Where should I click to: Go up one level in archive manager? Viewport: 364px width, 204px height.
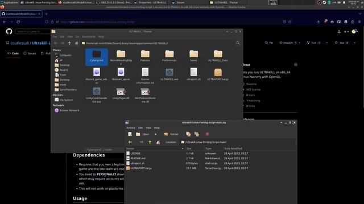point(150,142)
